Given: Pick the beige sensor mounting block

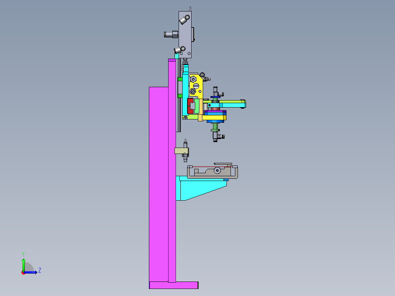Looking at the screenshot, I should point(182,151).
